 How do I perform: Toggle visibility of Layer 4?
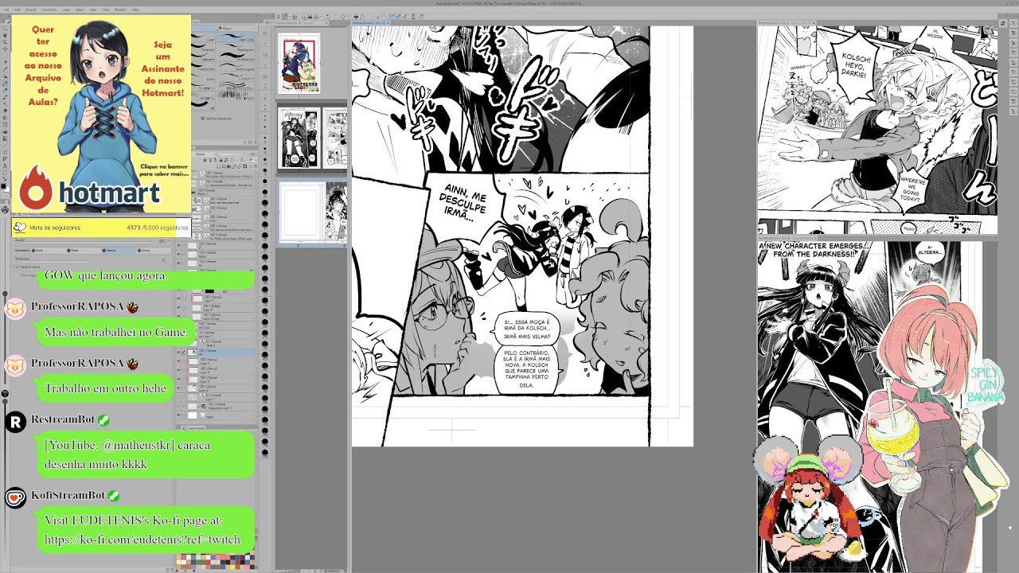click(178, 370)
